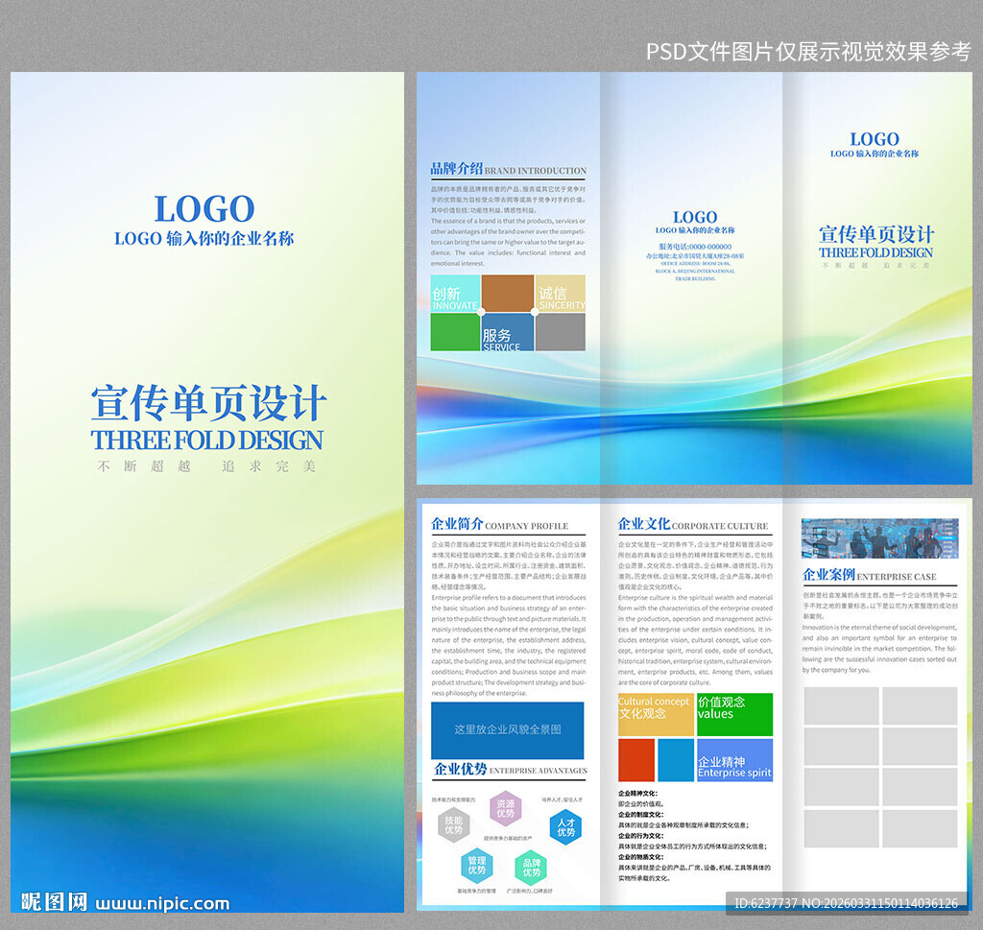Select the '企业的行为文化:' line

click(640, 836)
